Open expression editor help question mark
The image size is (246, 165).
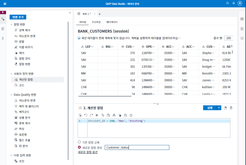[131, 115]
